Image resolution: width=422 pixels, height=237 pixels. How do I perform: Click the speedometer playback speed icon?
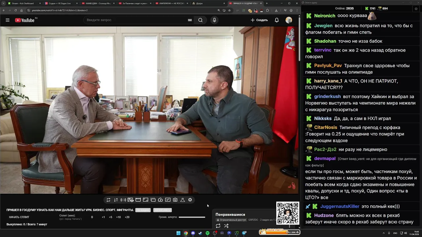(160, 200)
